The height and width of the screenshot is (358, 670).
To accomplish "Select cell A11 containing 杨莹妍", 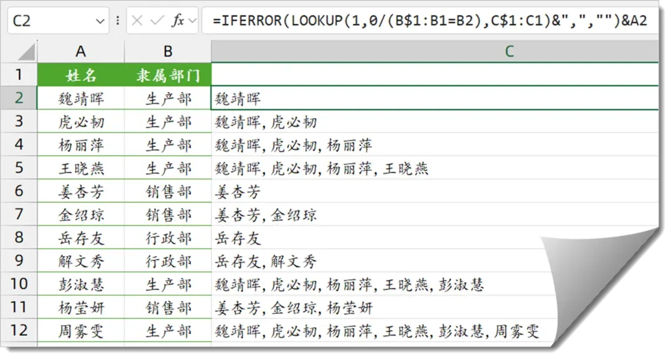I will point(81,307).
